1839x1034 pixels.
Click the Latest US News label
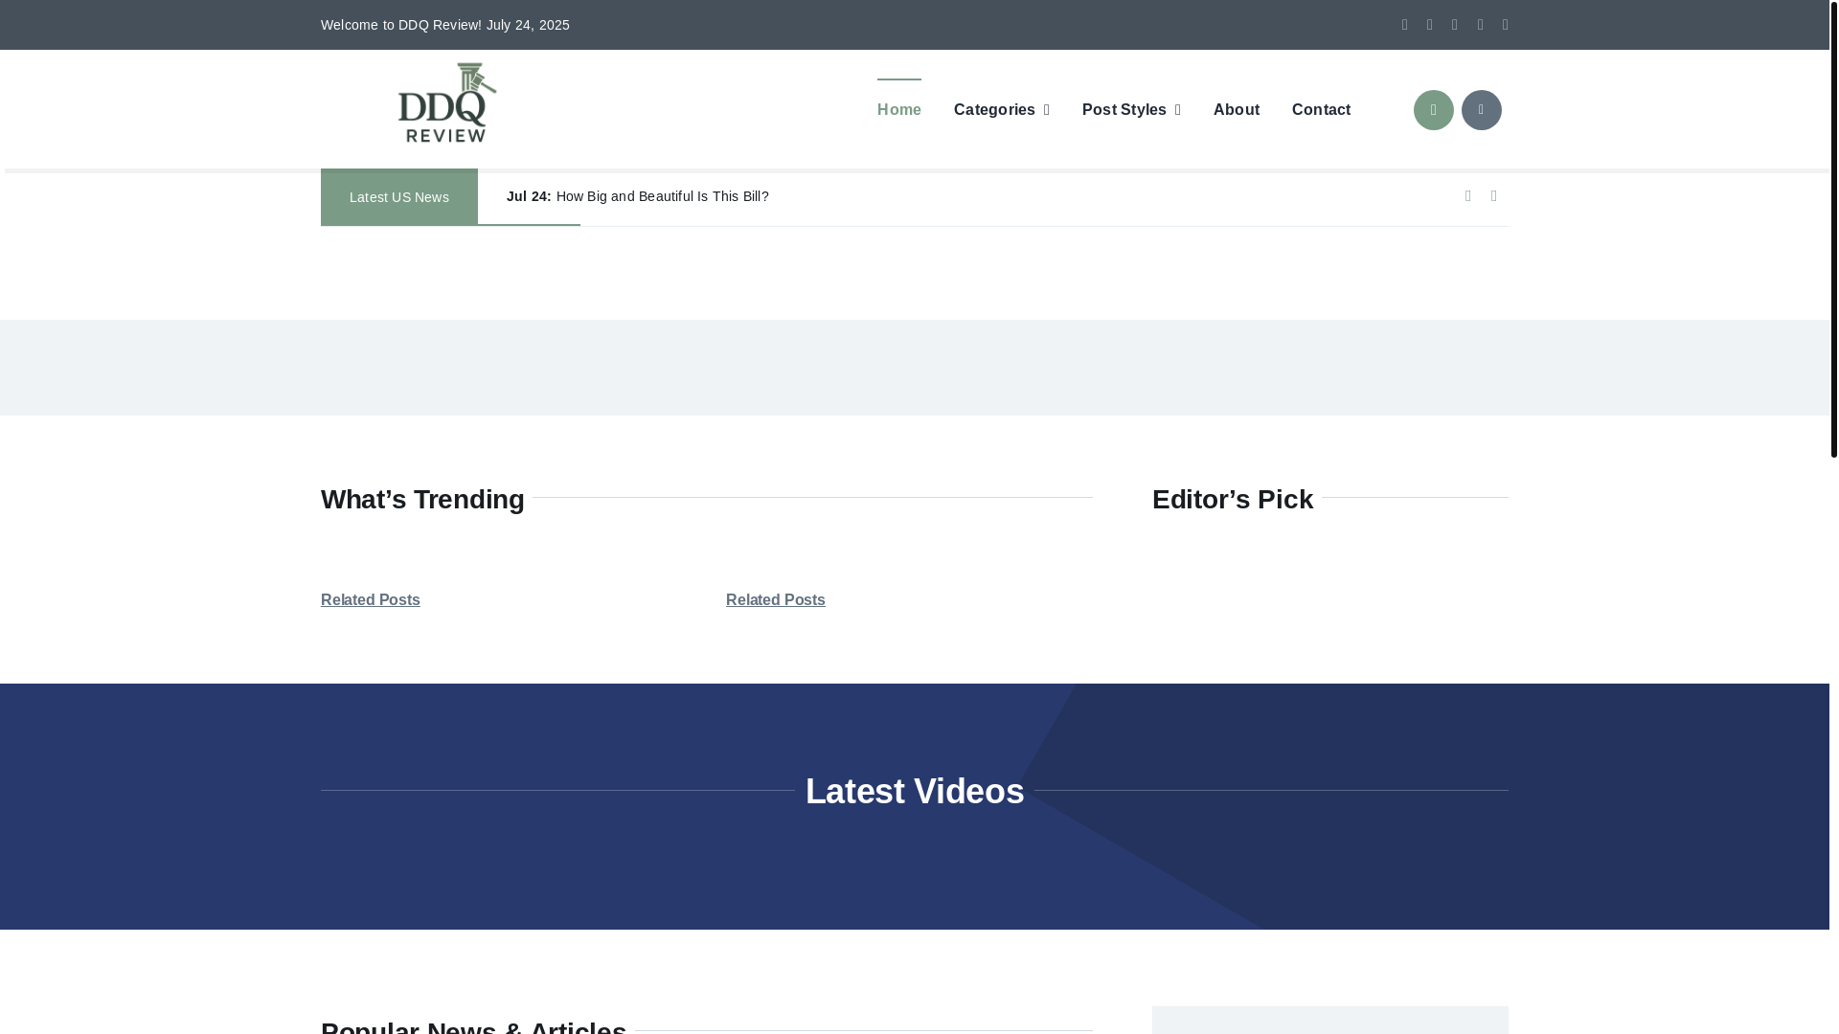point(398,197)
